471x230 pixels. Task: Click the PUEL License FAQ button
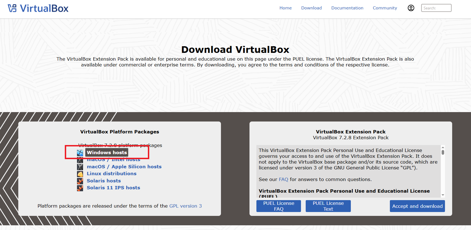tap(279, 206)
